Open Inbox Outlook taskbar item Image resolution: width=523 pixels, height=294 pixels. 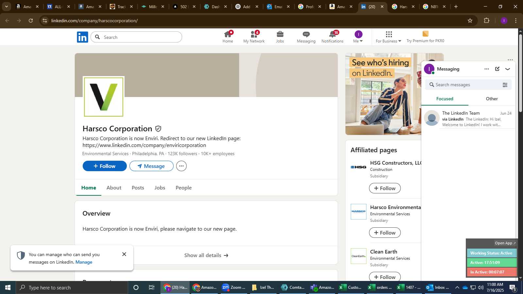438,287
